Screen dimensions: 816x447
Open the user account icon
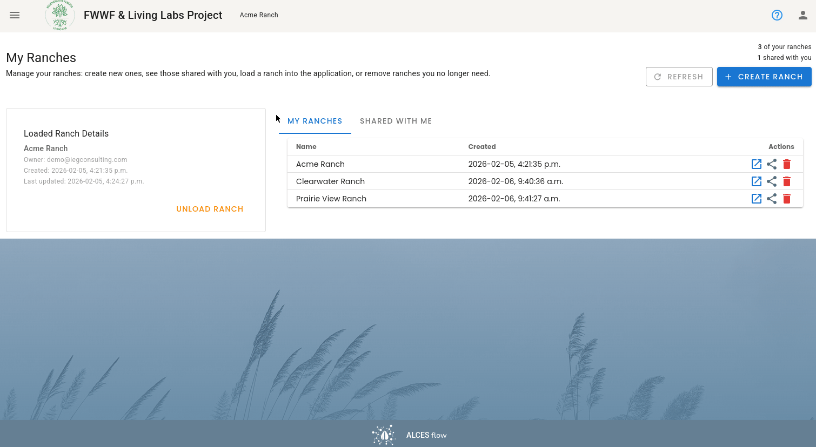803,15
